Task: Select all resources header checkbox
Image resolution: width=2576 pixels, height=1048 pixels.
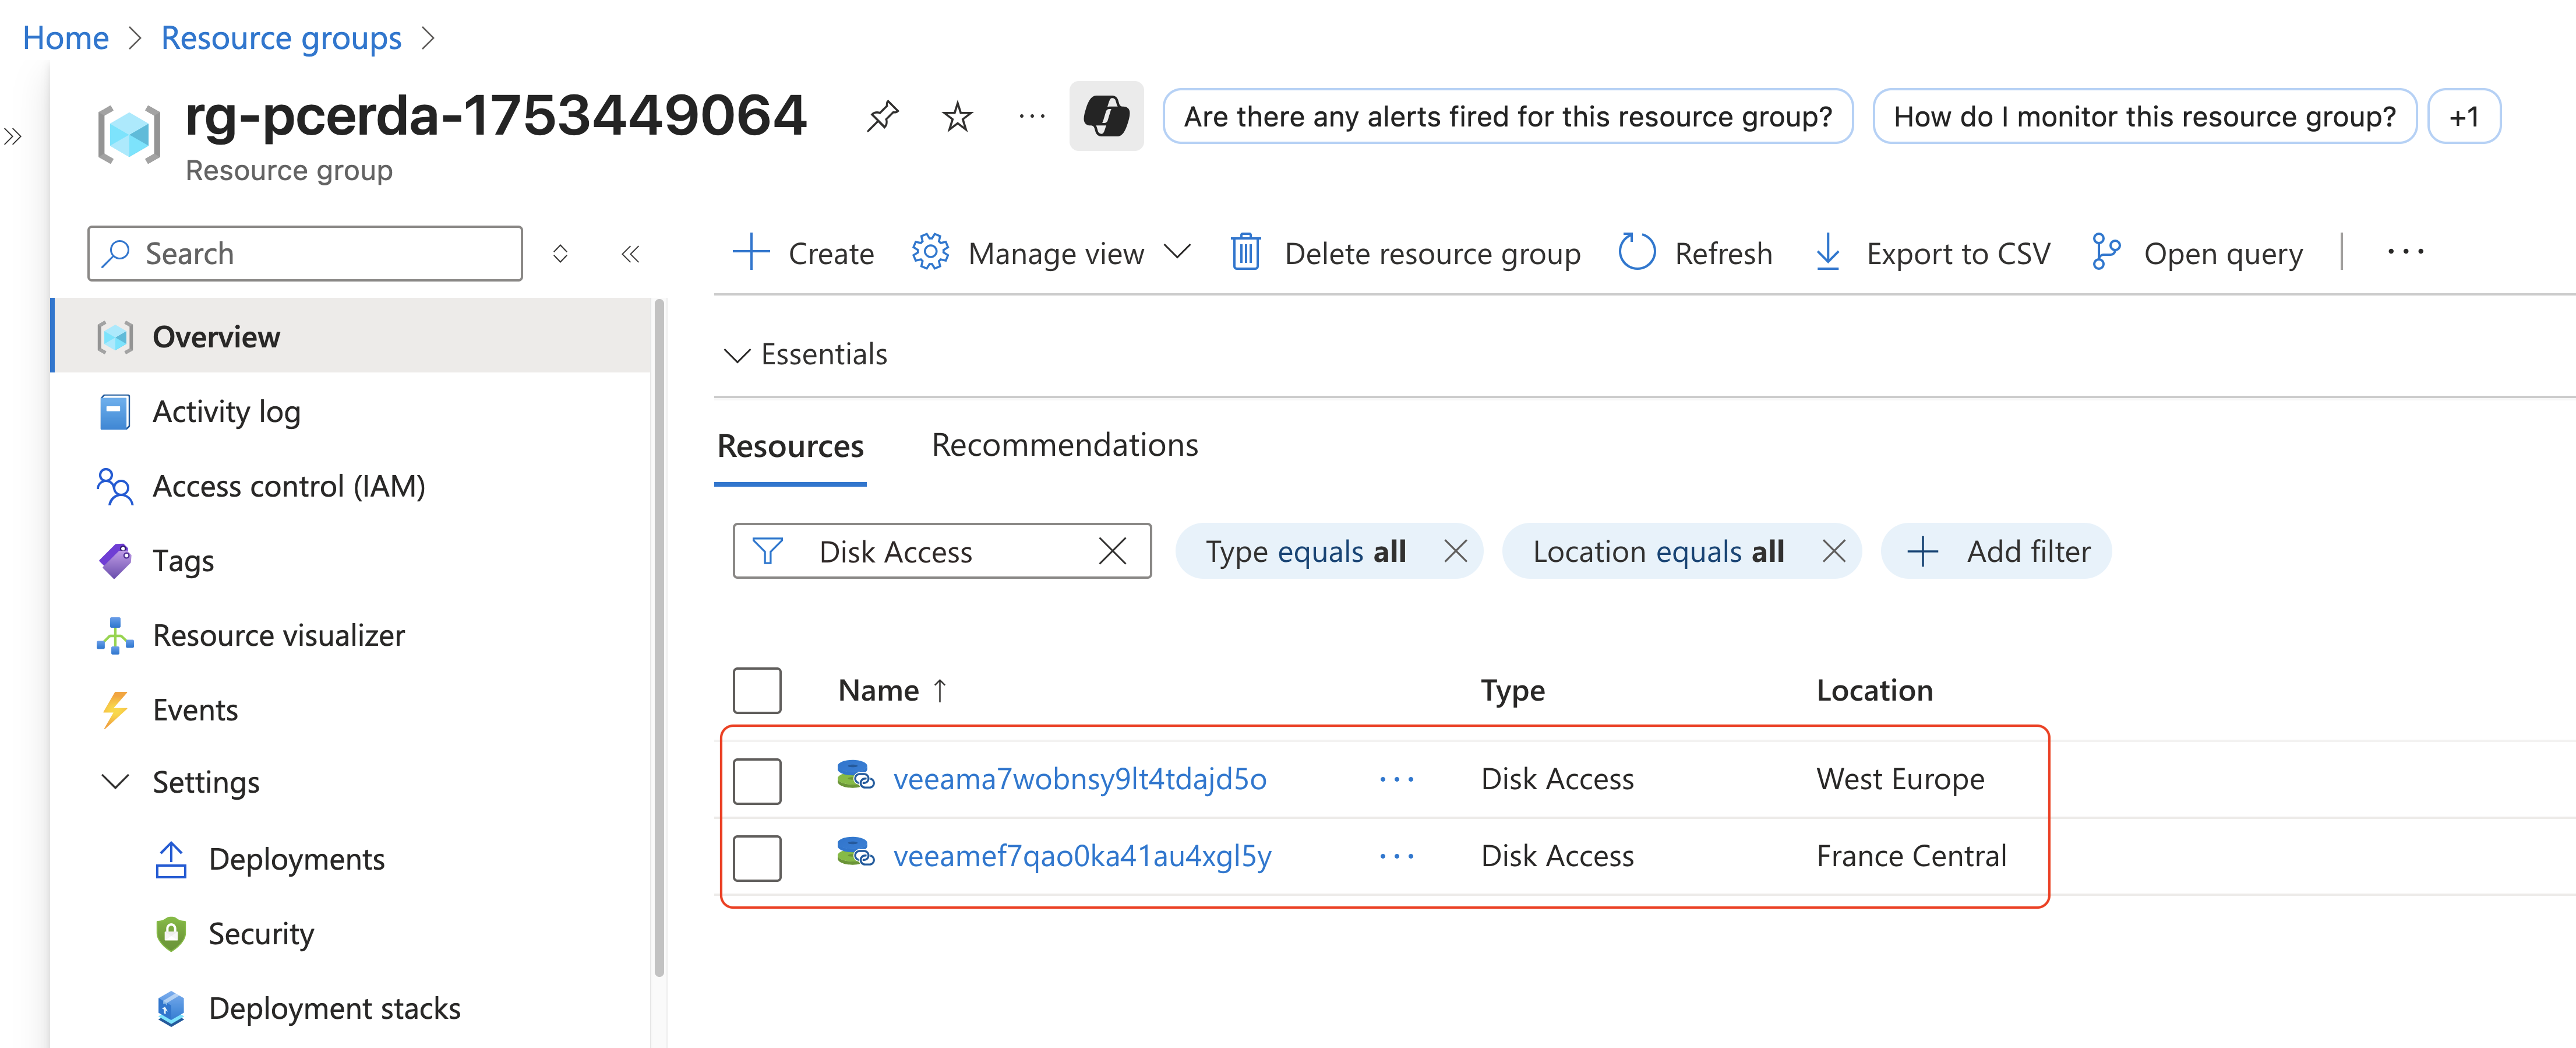Action: click(x=757, y=691)
